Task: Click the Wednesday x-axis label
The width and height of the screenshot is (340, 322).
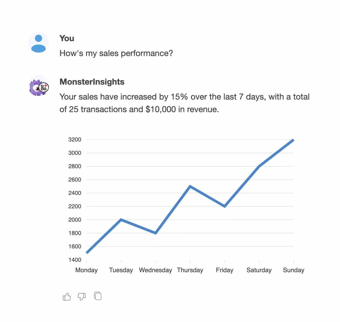Action: [x=155, y=270]
